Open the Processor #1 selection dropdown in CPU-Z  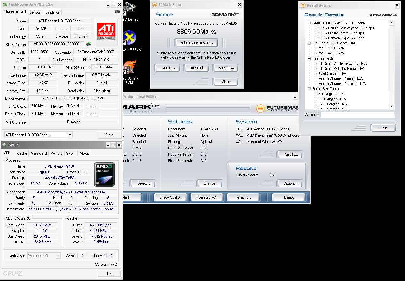59,255
